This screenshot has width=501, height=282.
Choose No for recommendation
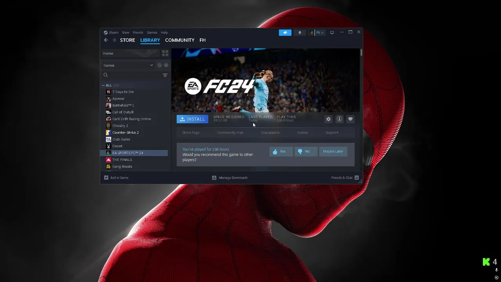tap(306, 151)
